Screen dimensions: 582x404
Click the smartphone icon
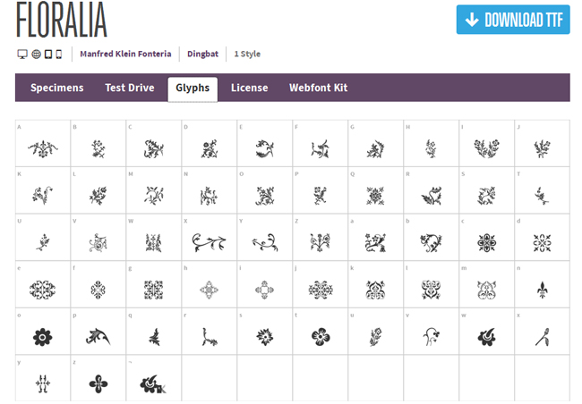pyautogui.click(x=58, y=55)
